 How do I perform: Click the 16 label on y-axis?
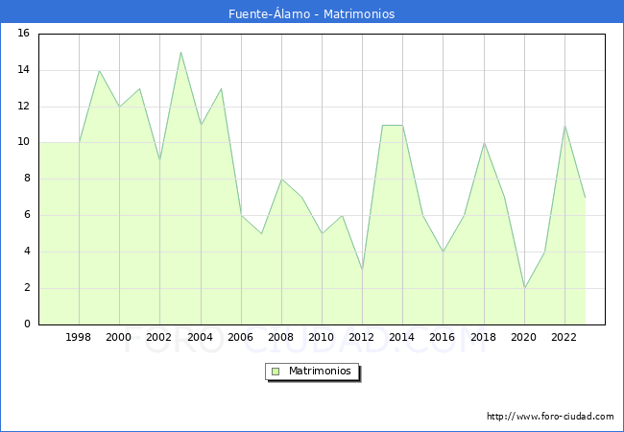click(x=23, y=34)
